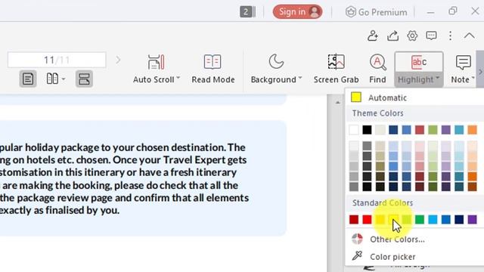Click the yellow Automatic color square
This screenshot has width=484, height=272.
356,97
